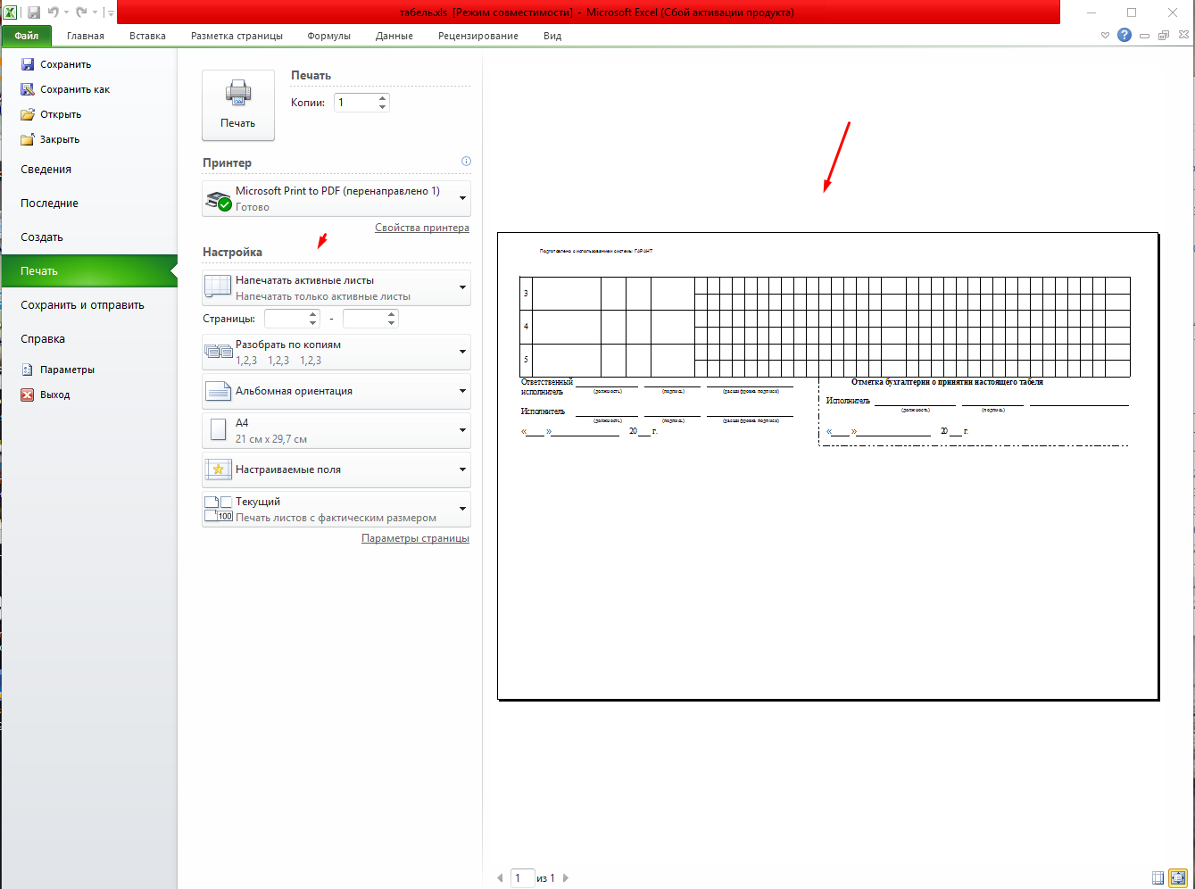Screen dimensions: 1195x889
Task: Open the Напечатать активные листы dropdown
Action: [336, 288]
